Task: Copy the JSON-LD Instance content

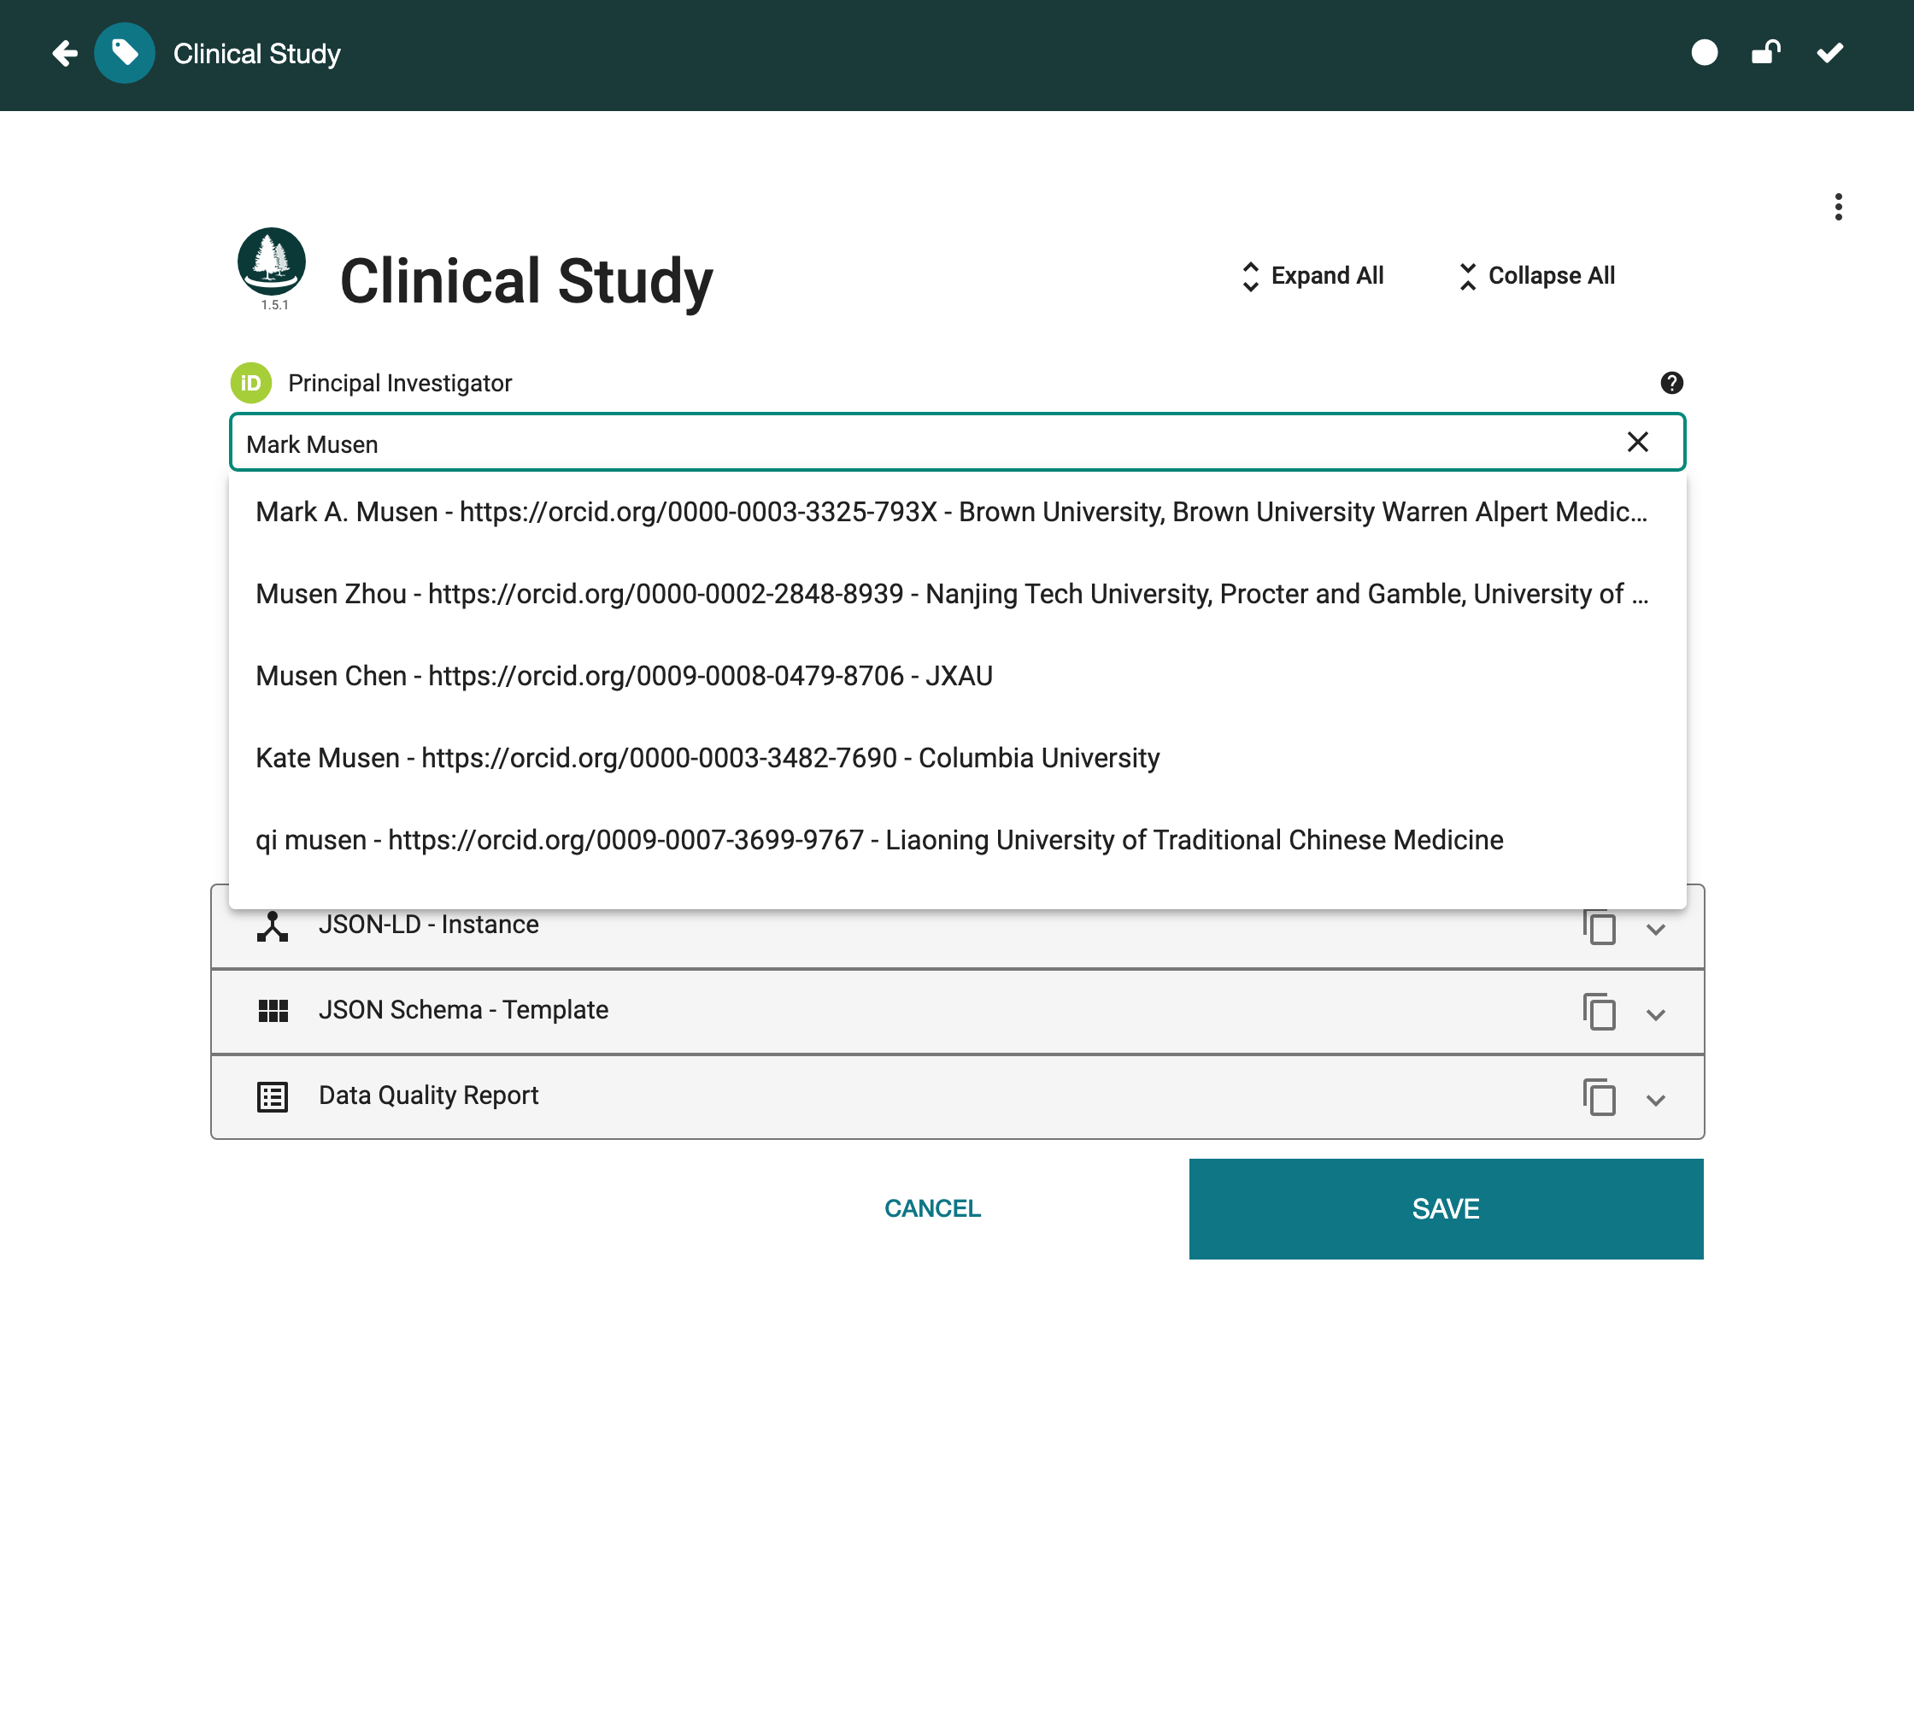Action: coord(1599,927)
